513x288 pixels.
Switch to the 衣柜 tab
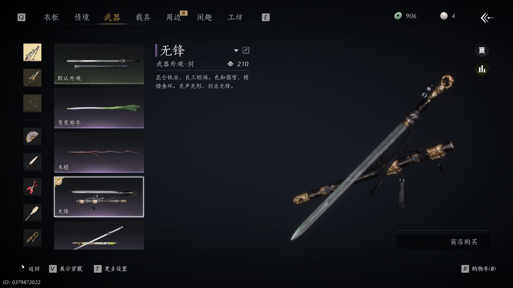(51, 17)
